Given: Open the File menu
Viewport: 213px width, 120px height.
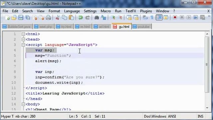Looking at the screenshot, I should click(5, 11).
